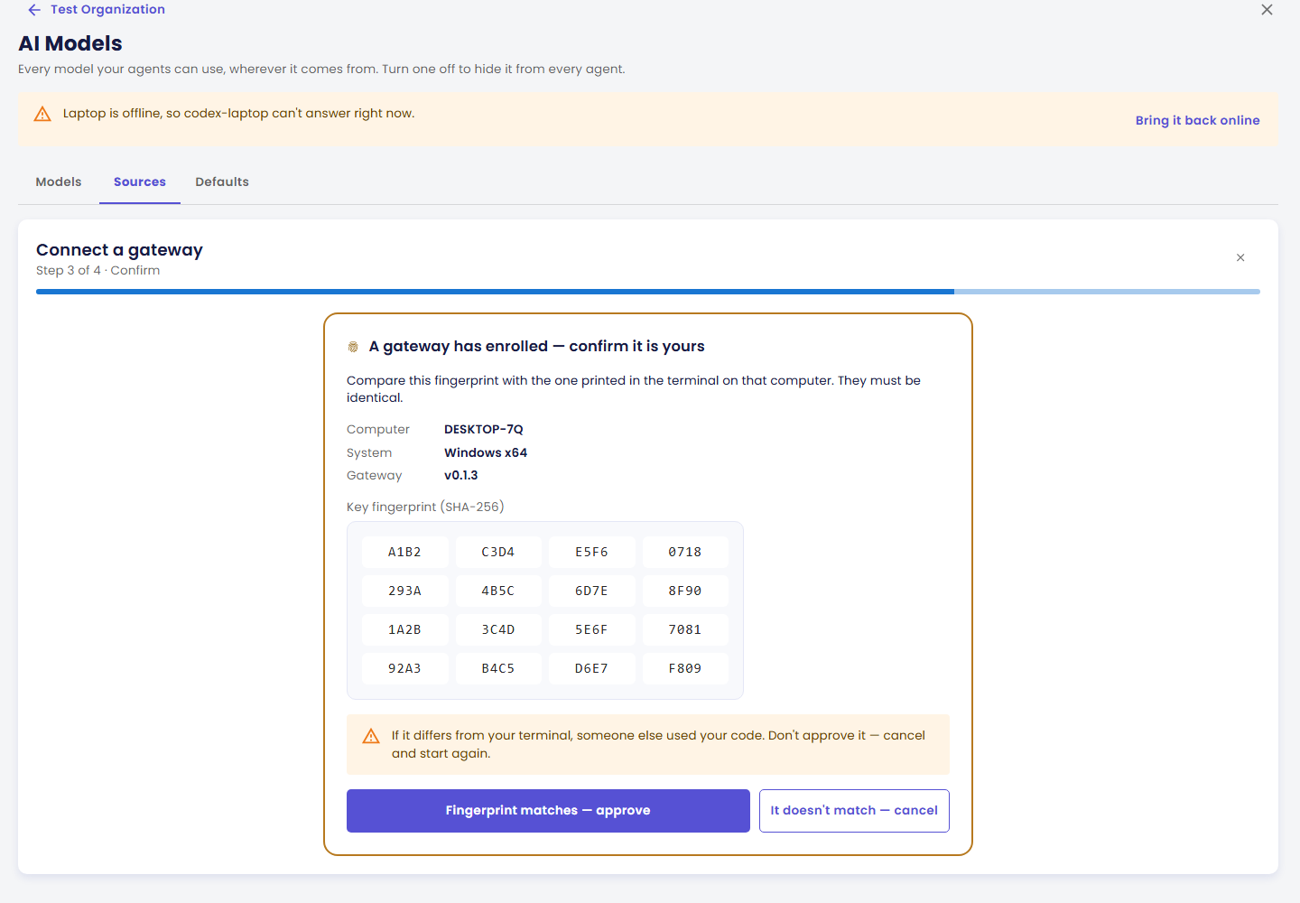
Task: Select fingerprint block 0718
Action: click(685, 553)
